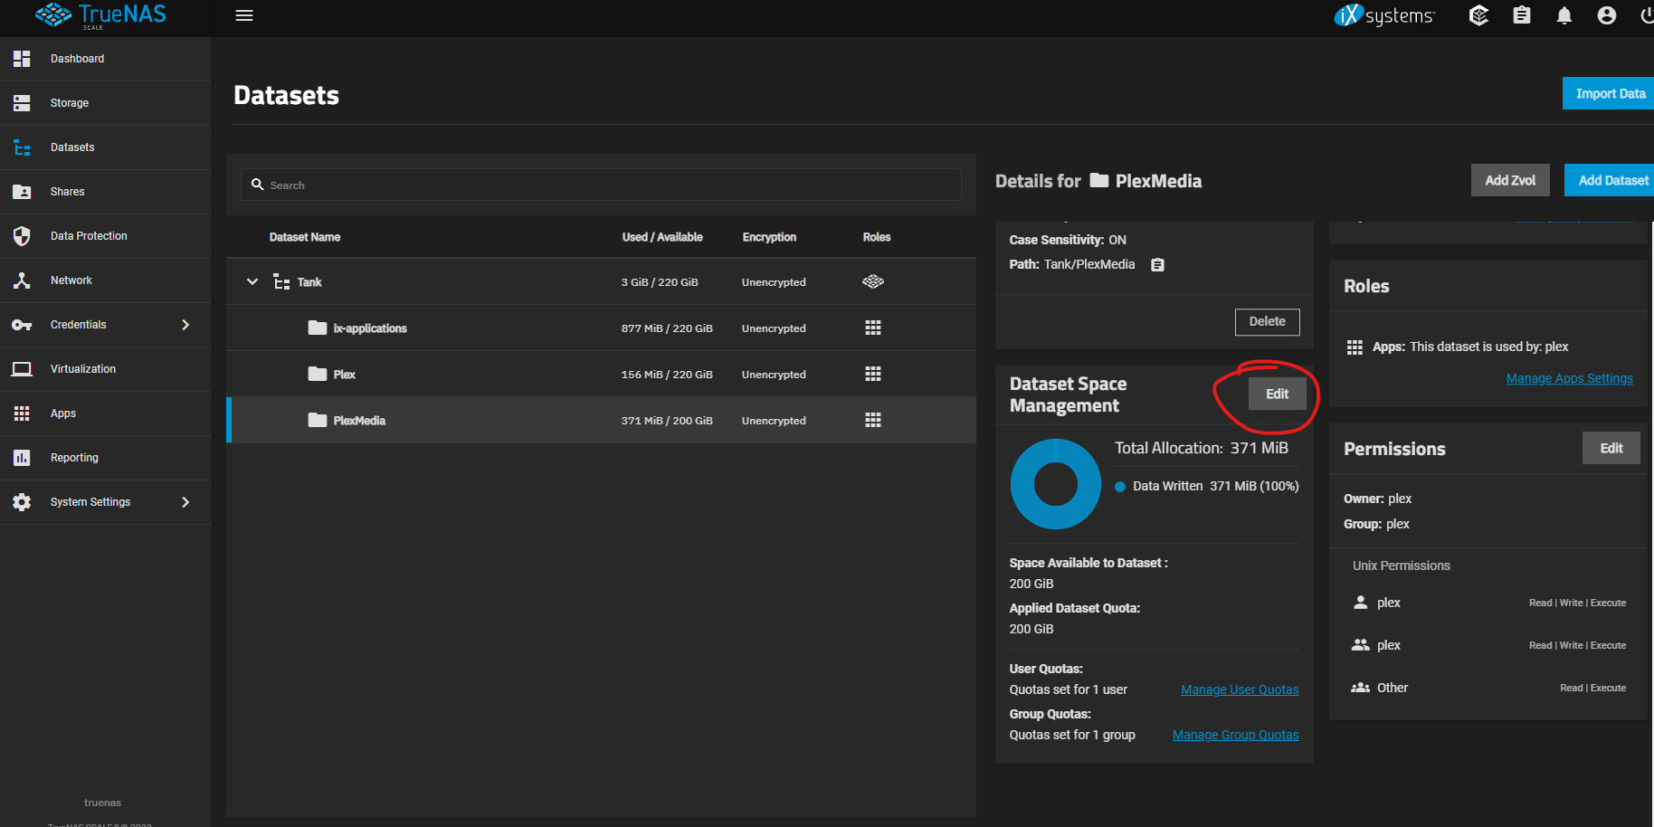This screenshot has height=827, width=1654.
Task: Open the Reporting menu item
Action: tap(106, 458)
